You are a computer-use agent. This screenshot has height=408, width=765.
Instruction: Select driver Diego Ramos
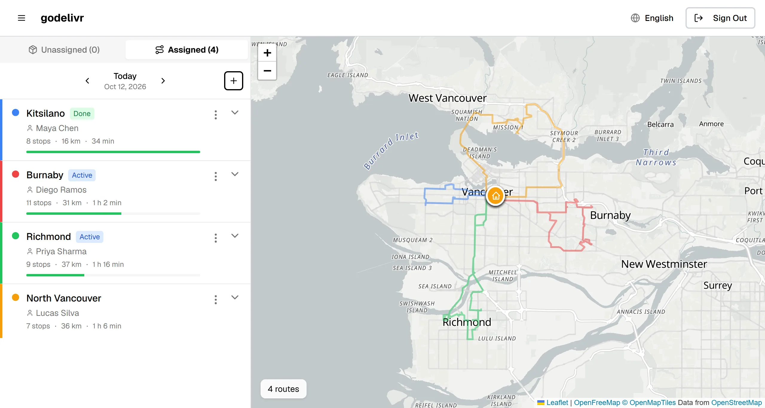pos(61,190)
